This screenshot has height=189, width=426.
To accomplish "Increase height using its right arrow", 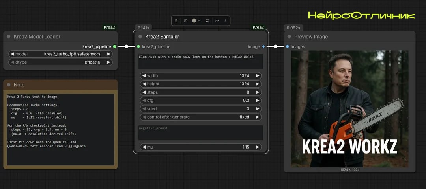I will pyautogui.click(x=258, y=84).
